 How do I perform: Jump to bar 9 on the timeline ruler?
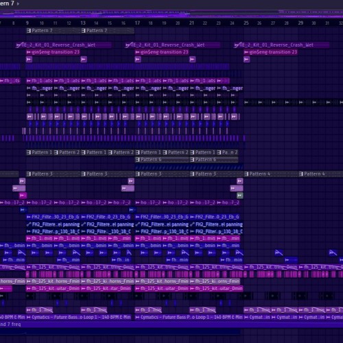pyautogui.click(x=27, y=23)
